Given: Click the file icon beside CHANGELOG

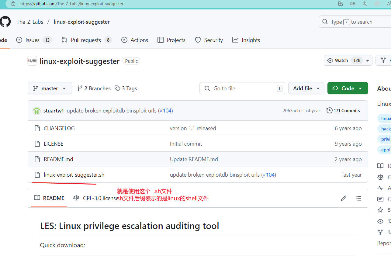Looking at the screenshot, I should pos(37,128).
